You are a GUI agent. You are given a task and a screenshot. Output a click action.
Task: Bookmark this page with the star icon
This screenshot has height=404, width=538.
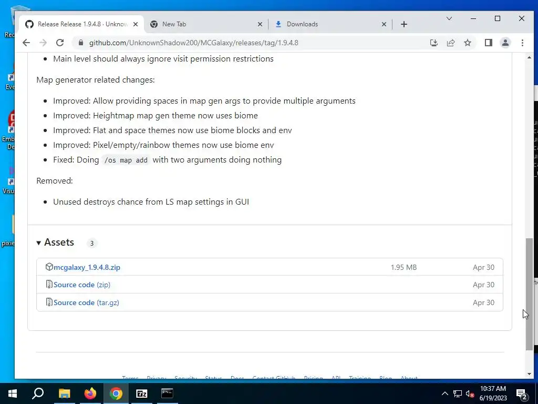click(467, 43)
